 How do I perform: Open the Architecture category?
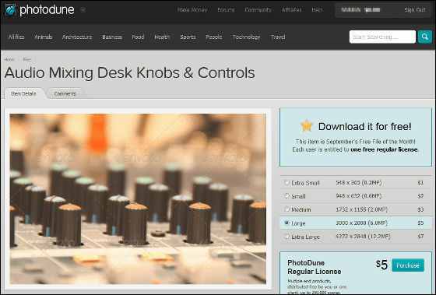(x=77, y=37)
